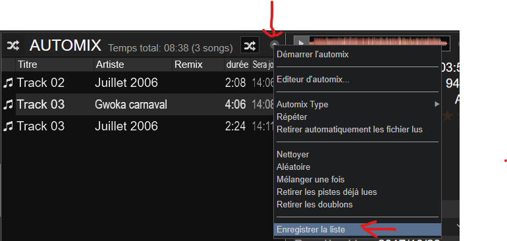The height and width of the screenshot is (241, 507).
Task: Click music note icon of Track 02
Action: pyautogui.click(x=8, y=83)
